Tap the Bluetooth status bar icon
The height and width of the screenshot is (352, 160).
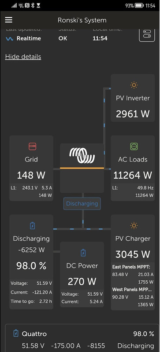pos(33,6)
